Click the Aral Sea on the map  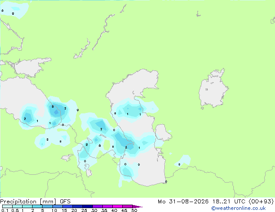tap(213, 88)
